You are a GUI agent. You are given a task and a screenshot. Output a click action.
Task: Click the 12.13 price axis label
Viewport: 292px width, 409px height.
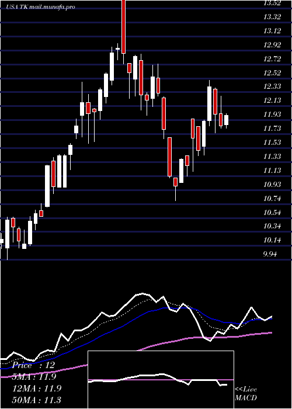[x=272, y=100]
